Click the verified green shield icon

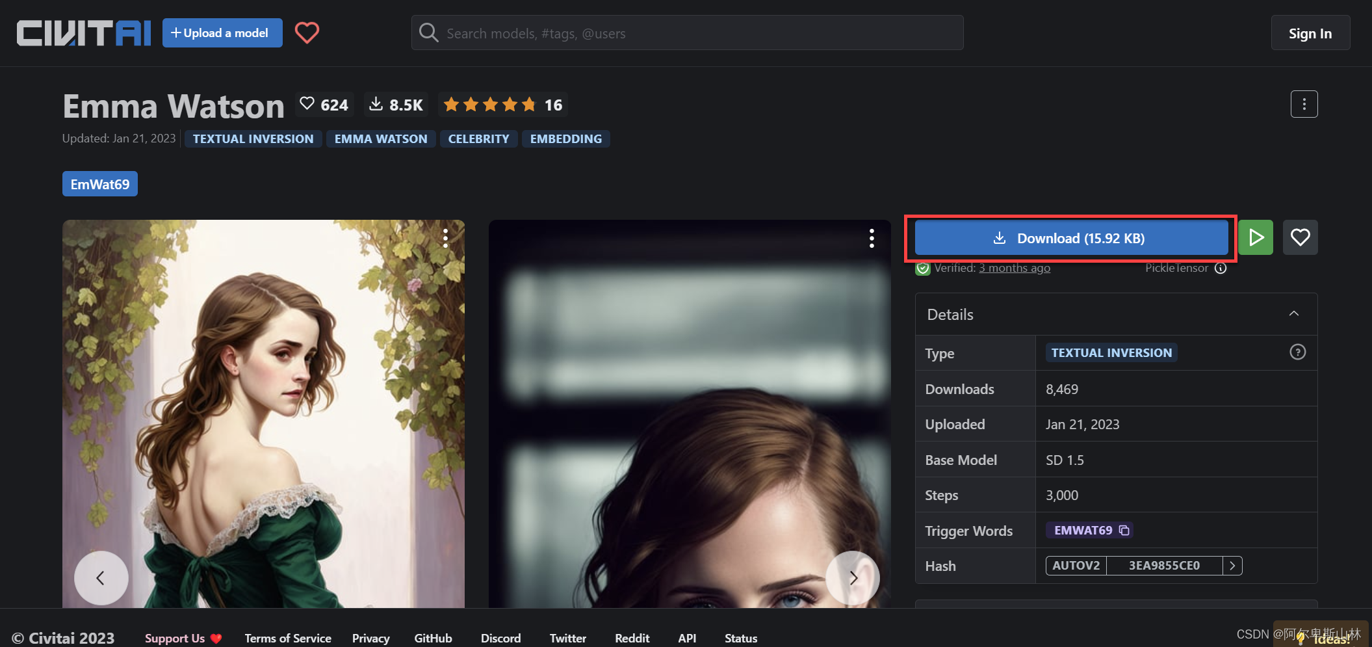click(923, 269)
